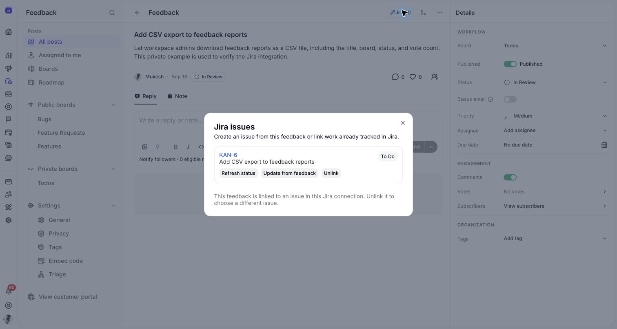The image size is (617, 329).
Task: Open the megaphone announcements icon
Action: pos(9,68)
